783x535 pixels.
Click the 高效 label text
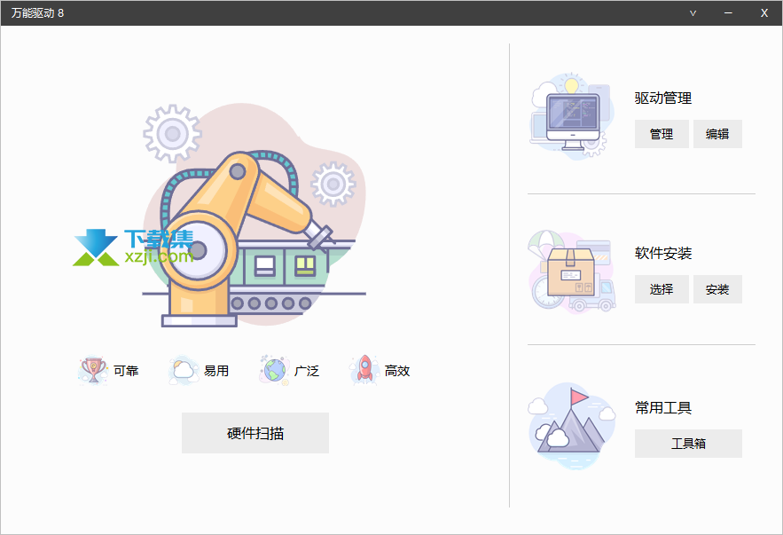click(397, 371)
